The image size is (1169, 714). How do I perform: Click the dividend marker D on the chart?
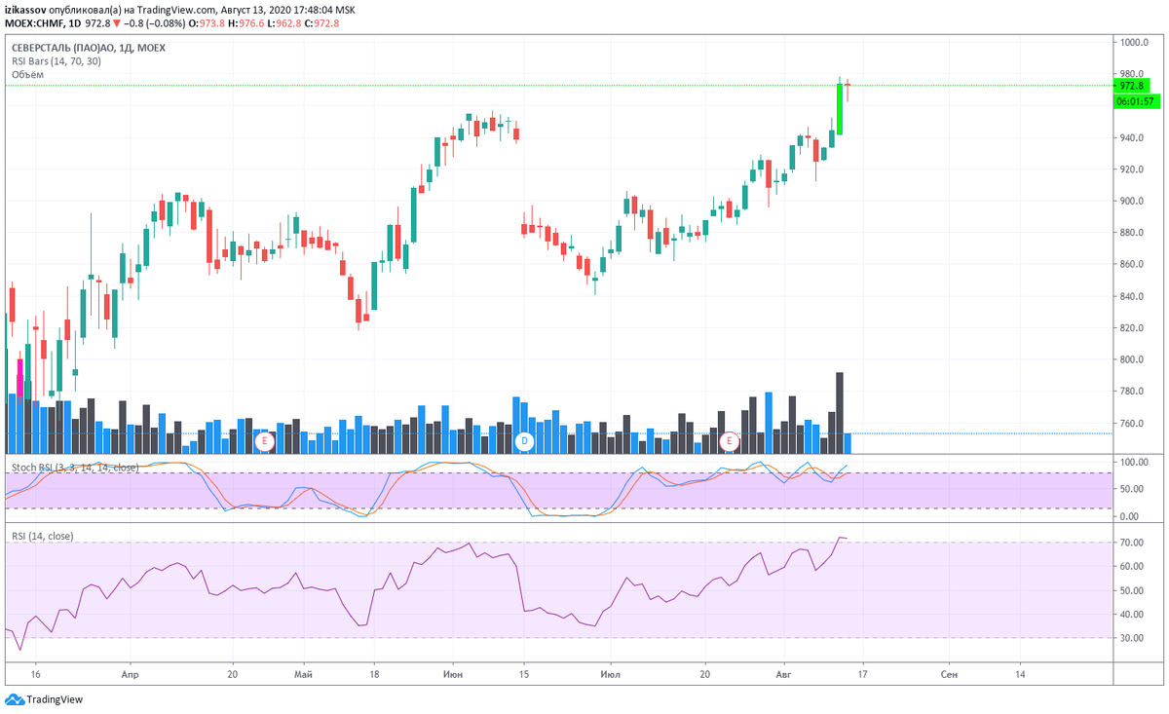point(524,441)
